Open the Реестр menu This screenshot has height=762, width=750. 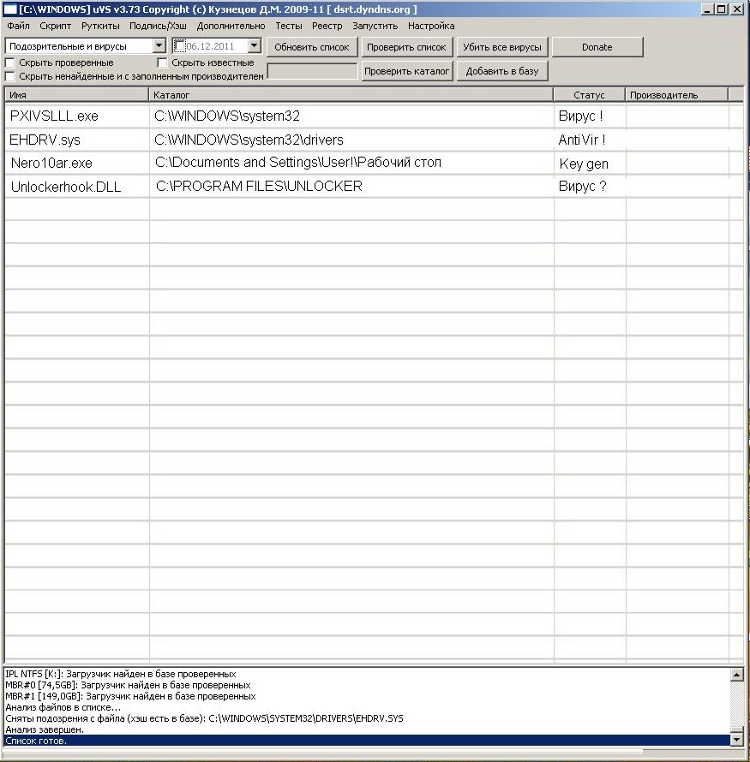327,26
